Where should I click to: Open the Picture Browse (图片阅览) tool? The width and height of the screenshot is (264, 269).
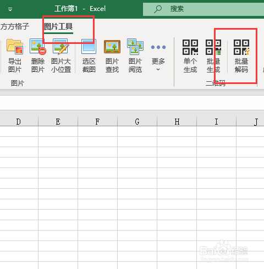tap(135, 56)
